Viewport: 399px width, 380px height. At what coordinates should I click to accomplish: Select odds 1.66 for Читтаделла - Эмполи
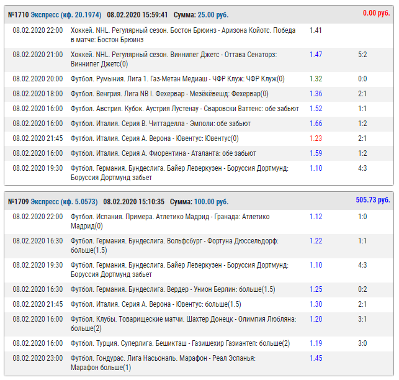point(316,124)
